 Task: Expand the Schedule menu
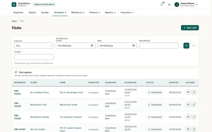pos(60,13)
